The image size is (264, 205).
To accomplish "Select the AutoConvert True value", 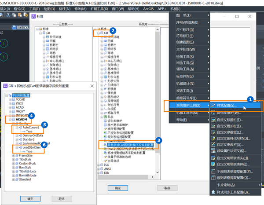I will [x=29, y=131].
